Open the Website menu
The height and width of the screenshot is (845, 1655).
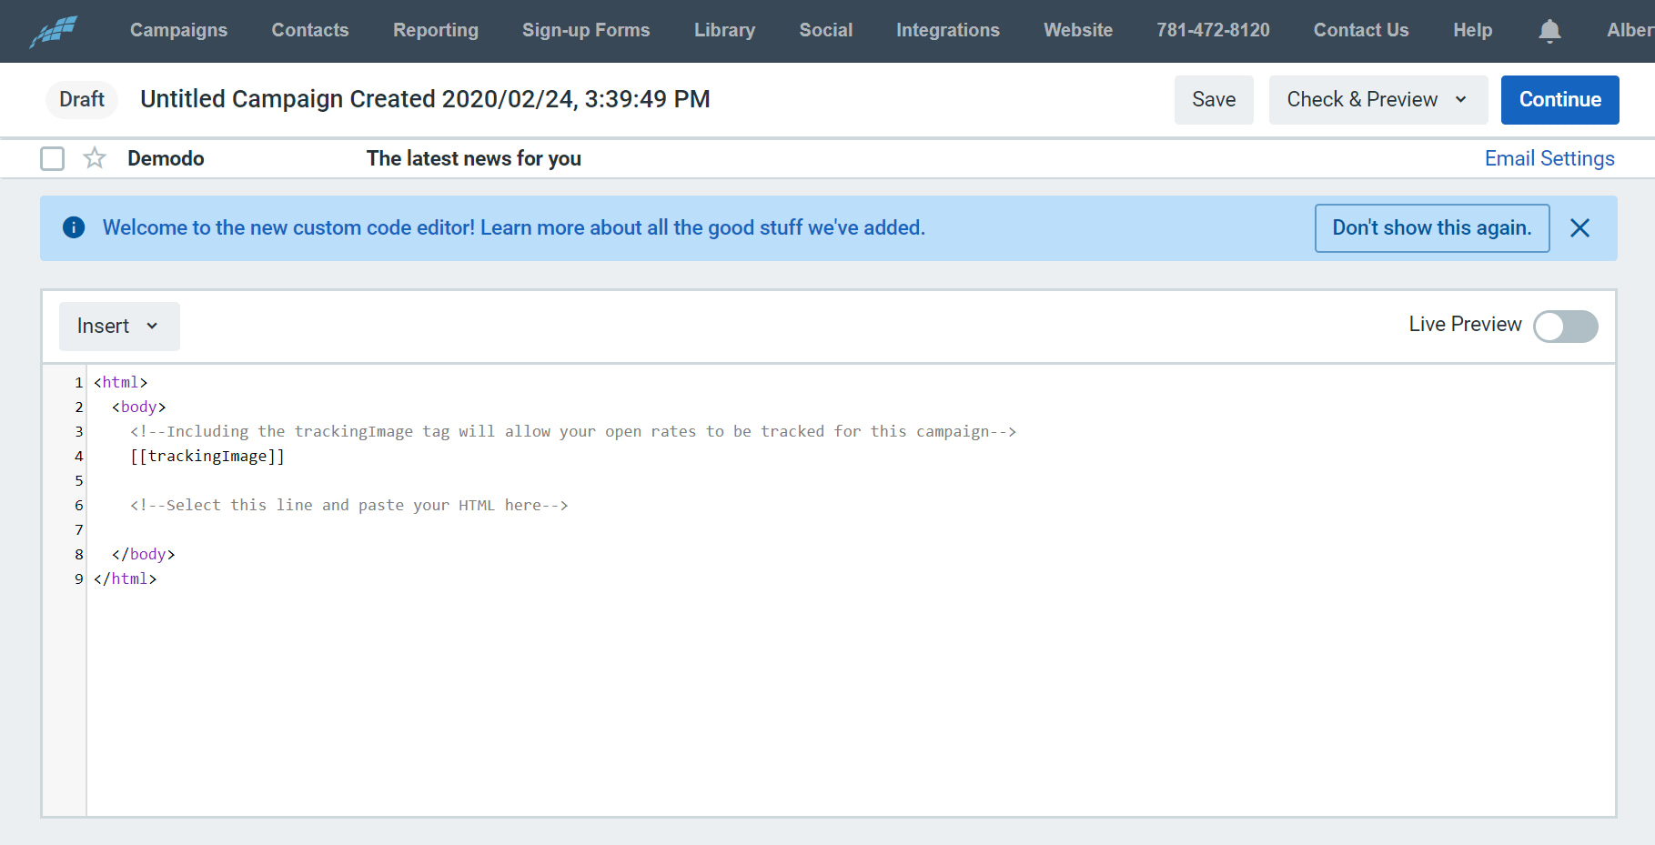point(1078,30)
